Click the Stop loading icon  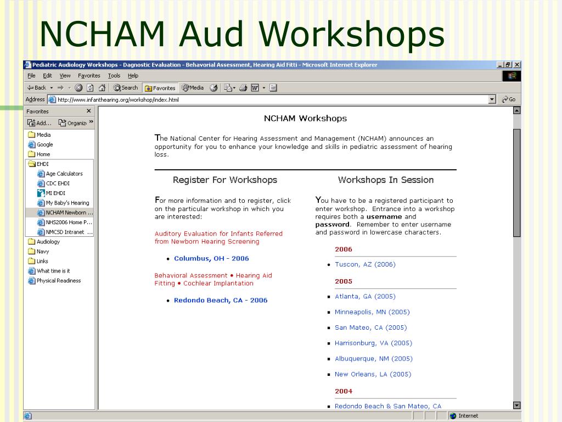tap(78, 87)
